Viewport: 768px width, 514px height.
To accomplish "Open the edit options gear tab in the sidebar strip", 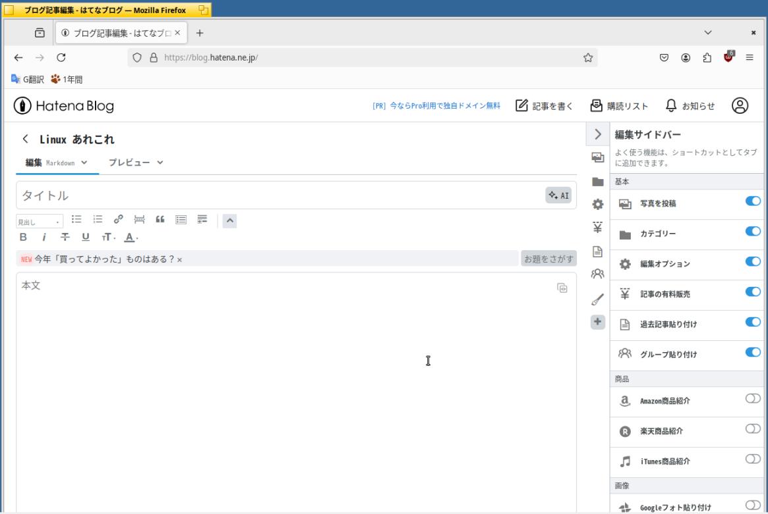I will (597, 204).
